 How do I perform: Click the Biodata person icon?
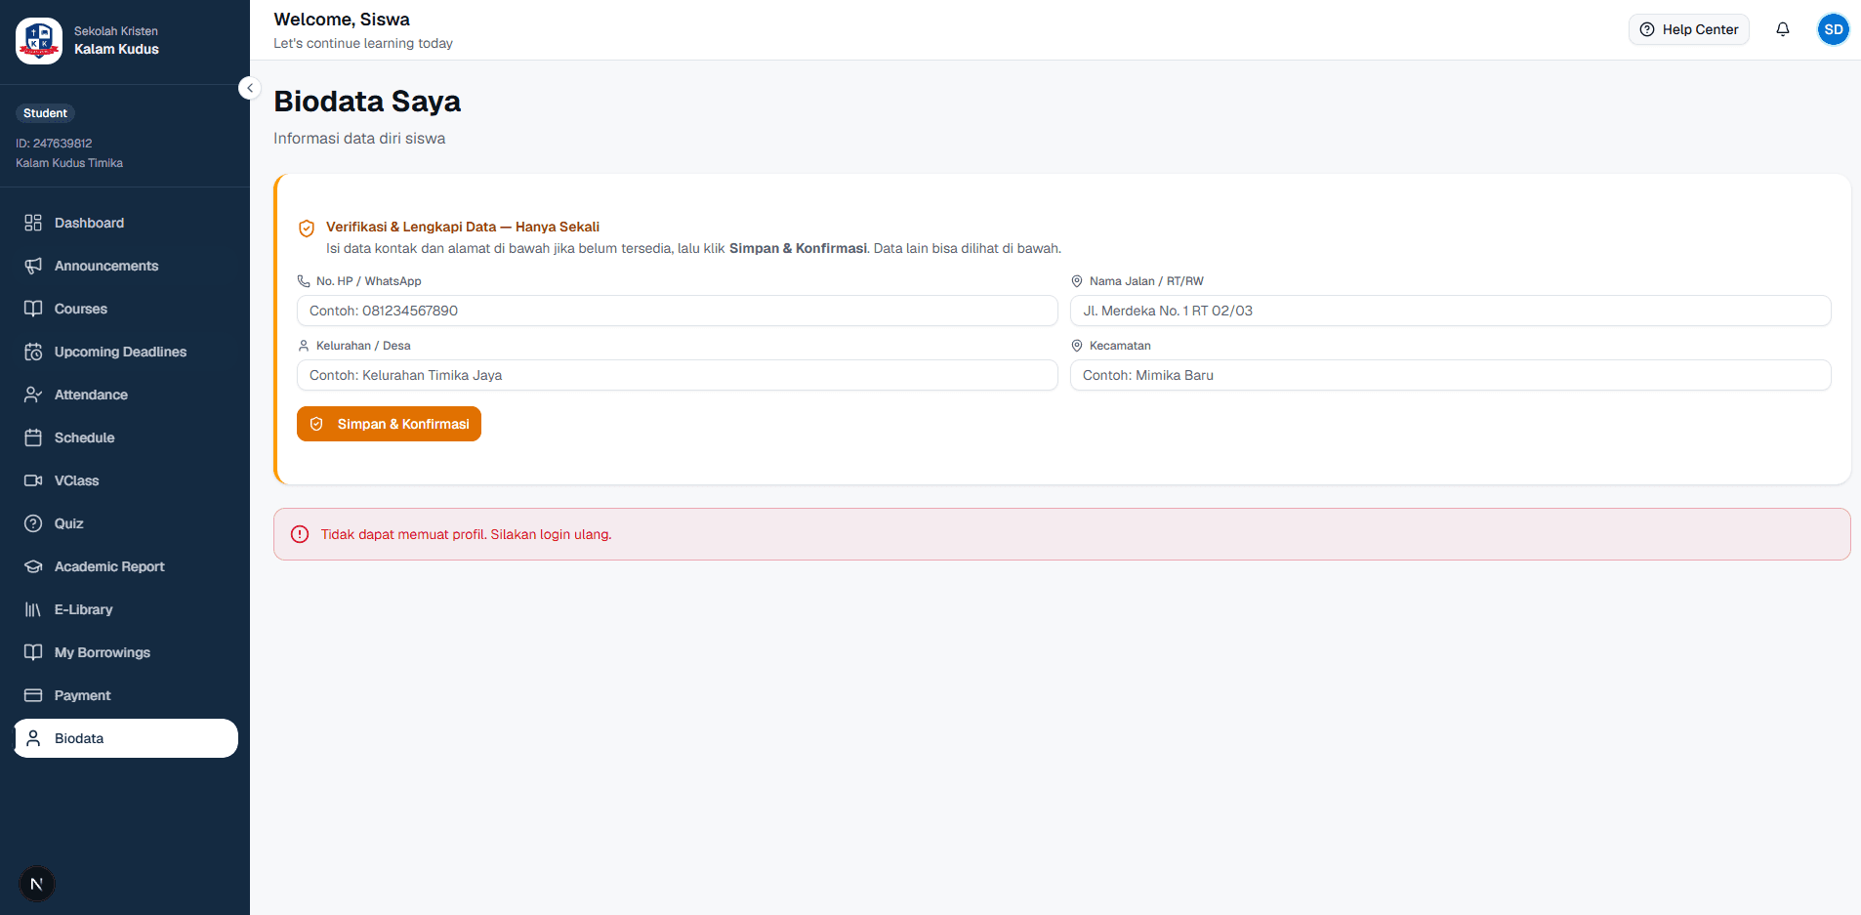(33, 738)
